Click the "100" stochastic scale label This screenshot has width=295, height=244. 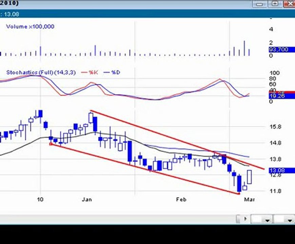[x=275, y=73]
